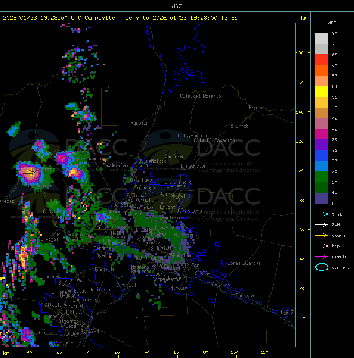Click the cyan 'current' ellipse legend symbol
The height and width of the screenshot is (358, 354).
pyautogui.click(x=322, y=267)
